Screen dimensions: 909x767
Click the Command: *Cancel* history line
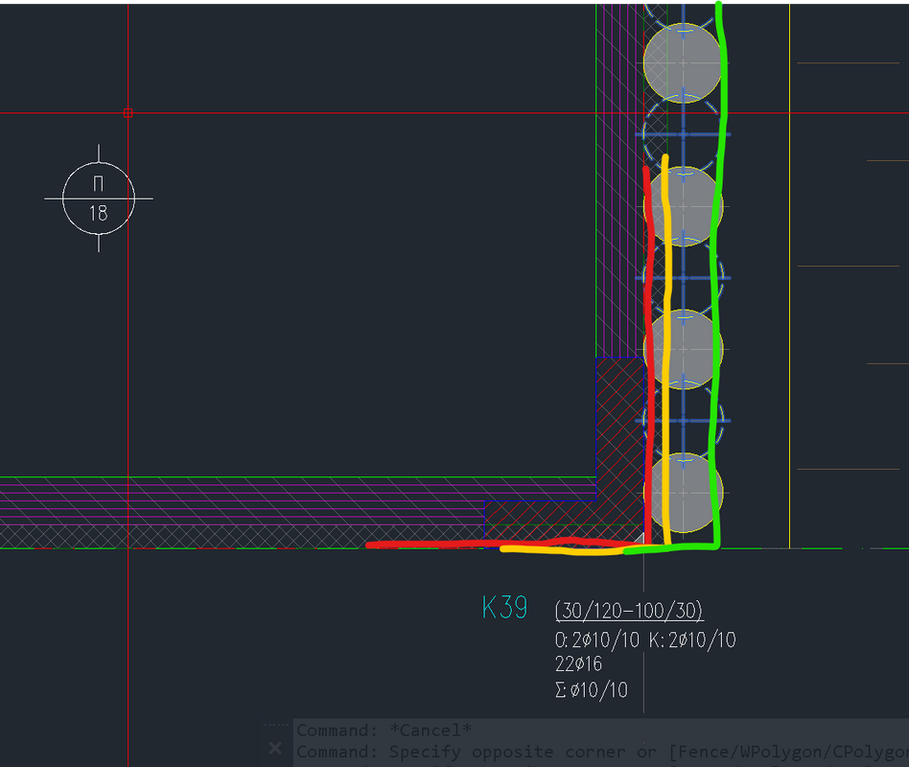tap(384, 731)
